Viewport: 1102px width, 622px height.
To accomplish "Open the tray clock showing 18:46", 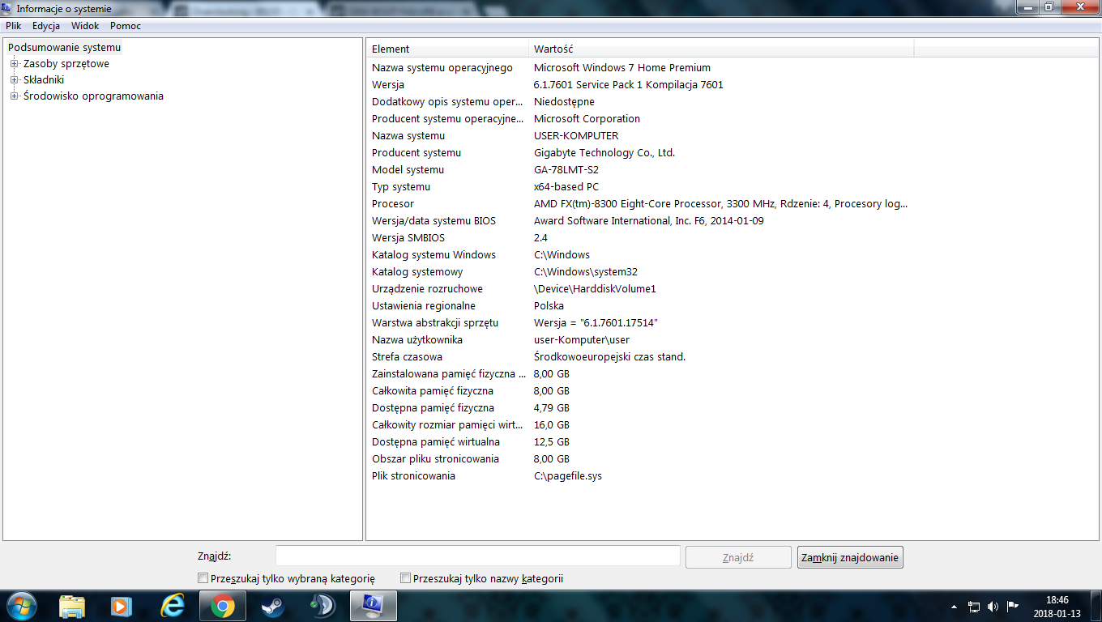I will pyautogui.click(x=1057, y=607).
